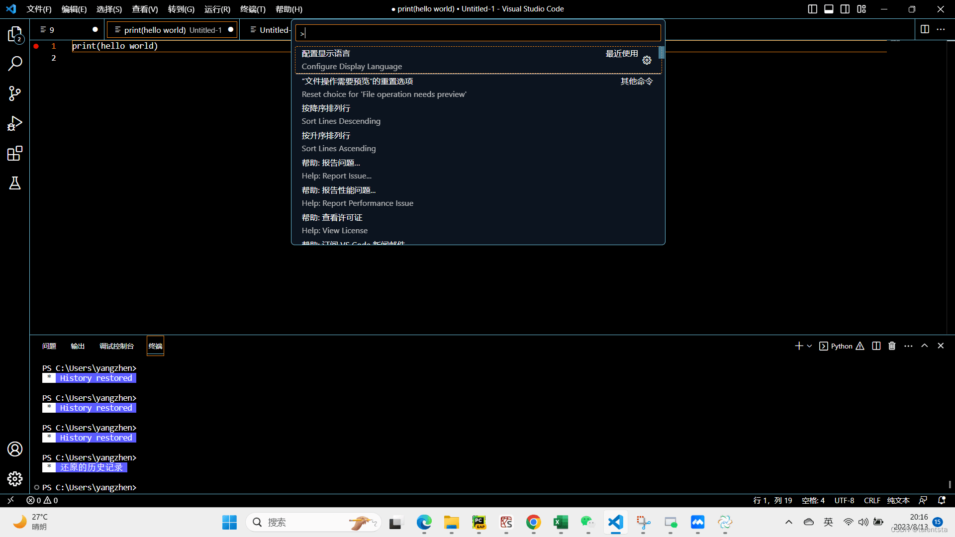Click the command palette input field
The image size is (955, 537).
[478, 33]
